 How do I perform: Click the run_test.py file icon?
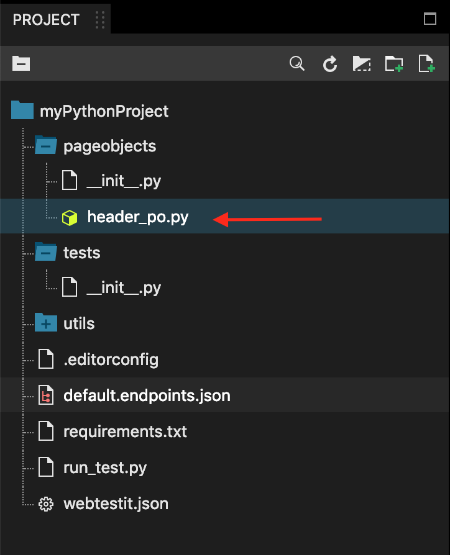click(x=46, y=467)
